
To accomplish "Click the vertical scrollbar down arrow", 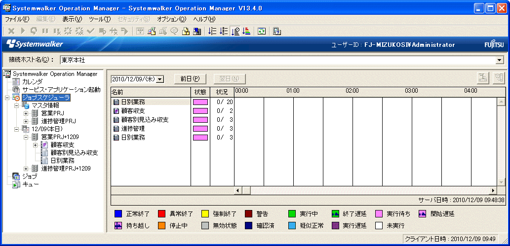I will (x=501, y=182).
